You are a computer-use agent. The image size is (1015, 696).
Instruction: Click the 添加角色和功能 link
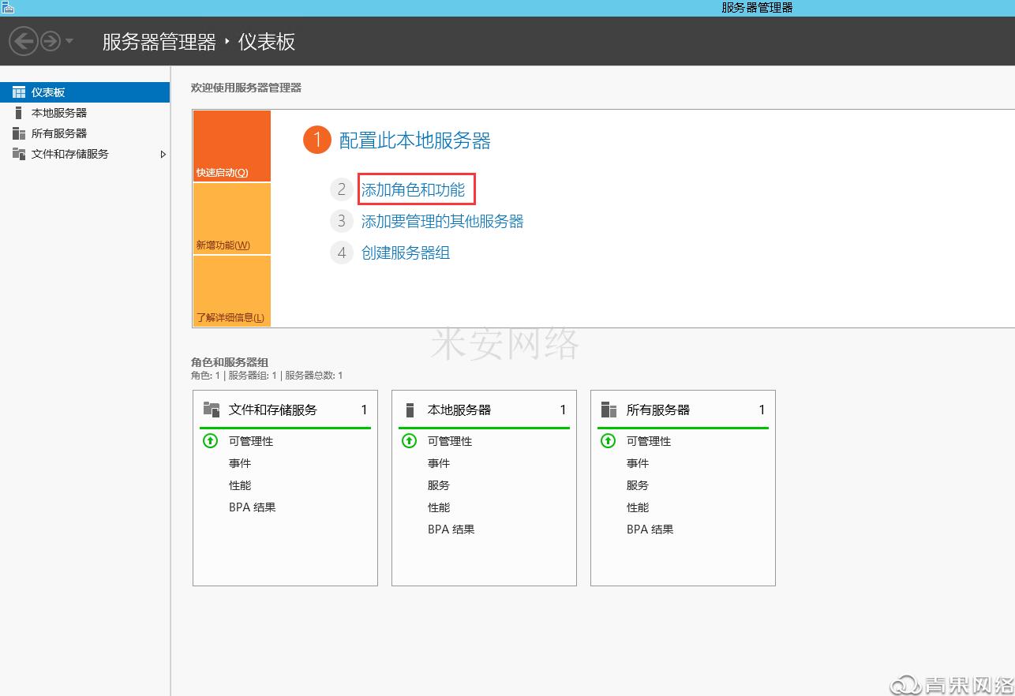[x=413, y=189]
